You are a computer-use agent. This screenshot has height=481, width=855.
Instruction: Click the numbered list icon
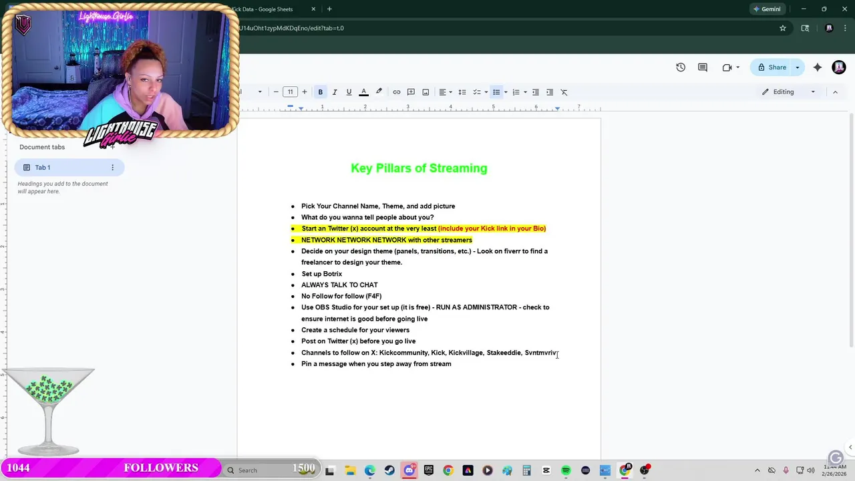(x=516, y=92)
